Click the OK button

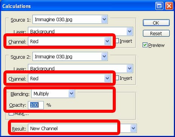tap(156, 23)
